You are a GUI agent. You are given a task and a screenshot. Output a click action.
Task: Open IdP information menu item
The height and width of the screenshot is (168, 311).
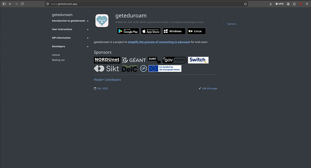[x=61, y=38]
